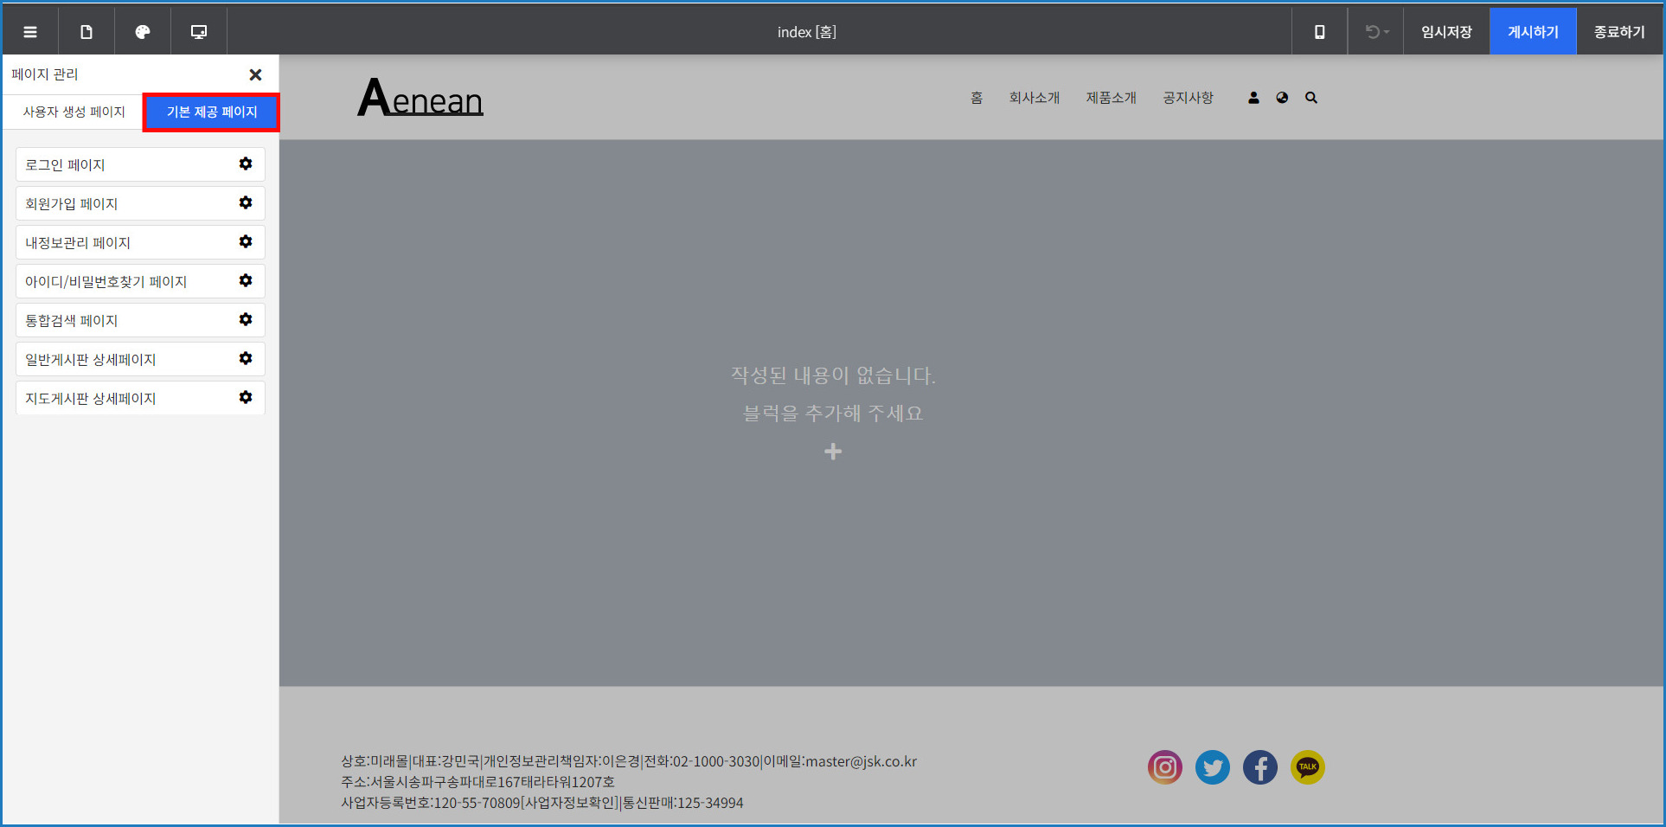
Task: Select the 기본 제공 페이지 tab
Action: (212, 112)
